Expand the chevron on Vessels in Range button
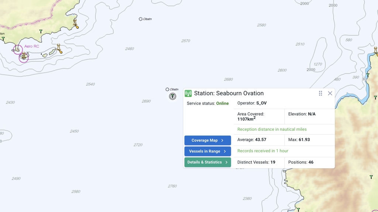The height and width of the screenshot is (212, 378). coord(225,151)
